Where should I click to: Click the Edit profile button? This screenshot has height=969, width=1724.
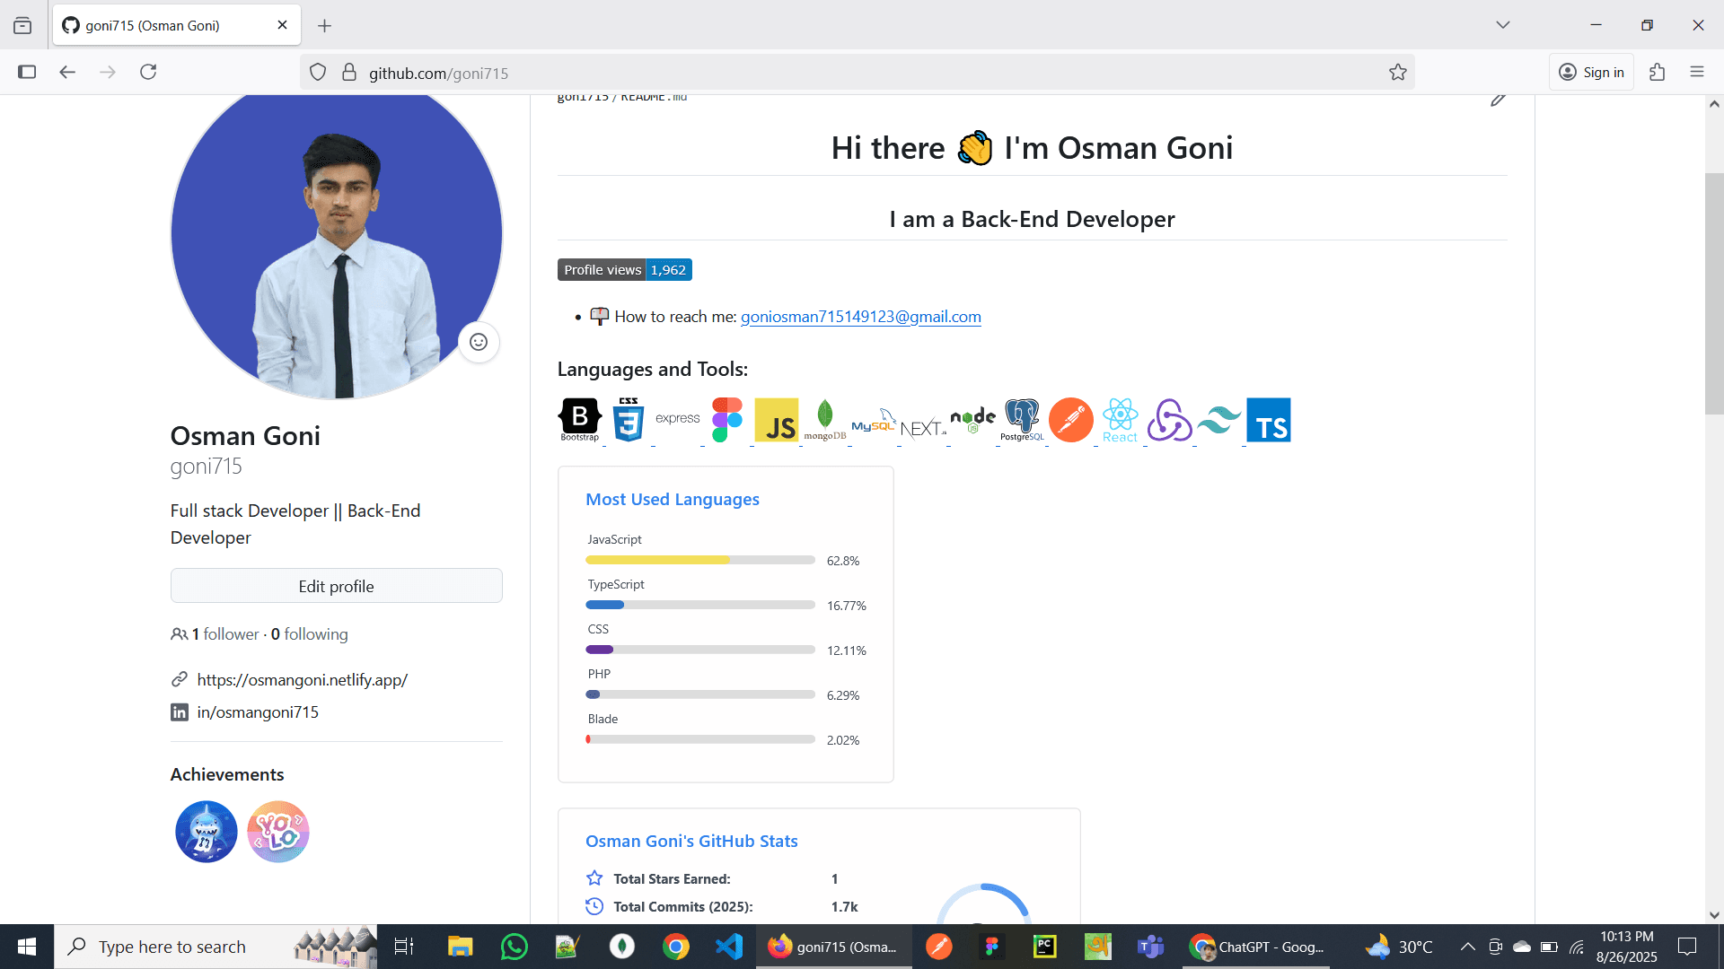point(337,586)
